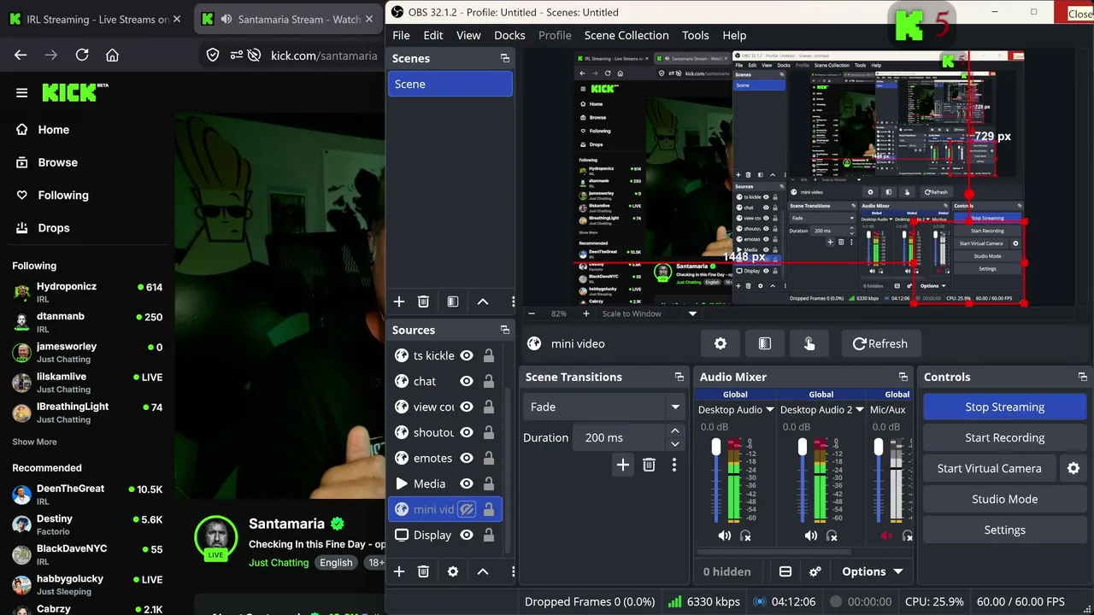
Task: Hide the Media source
Action: tap(467, 483)
